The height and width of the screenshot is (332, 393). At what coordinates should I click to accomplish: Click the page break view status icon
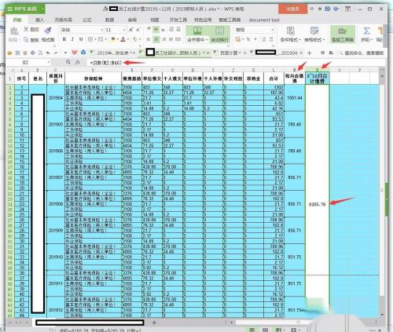click(265, 330)
